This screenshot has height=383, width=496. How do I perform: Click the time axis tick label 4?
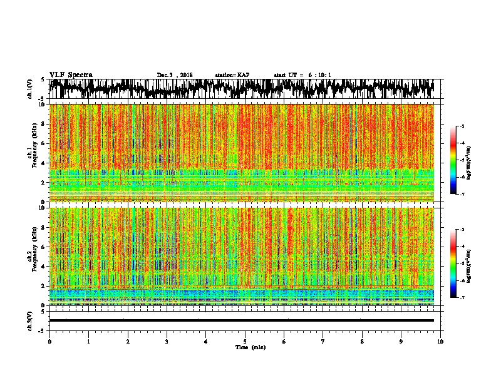click(206, 342)
